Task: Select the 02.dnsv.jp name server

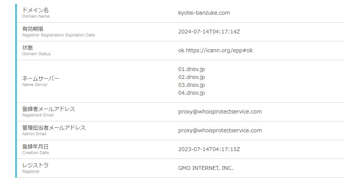Action: (192, 77)
